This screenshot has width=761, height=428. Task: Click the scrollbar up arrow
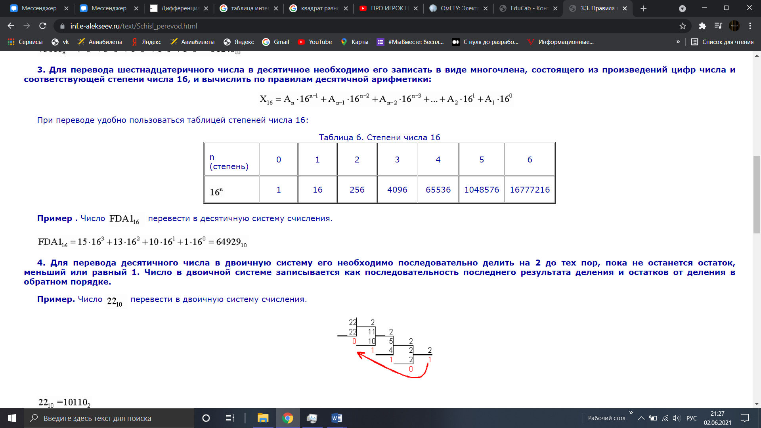pos(757,55)
